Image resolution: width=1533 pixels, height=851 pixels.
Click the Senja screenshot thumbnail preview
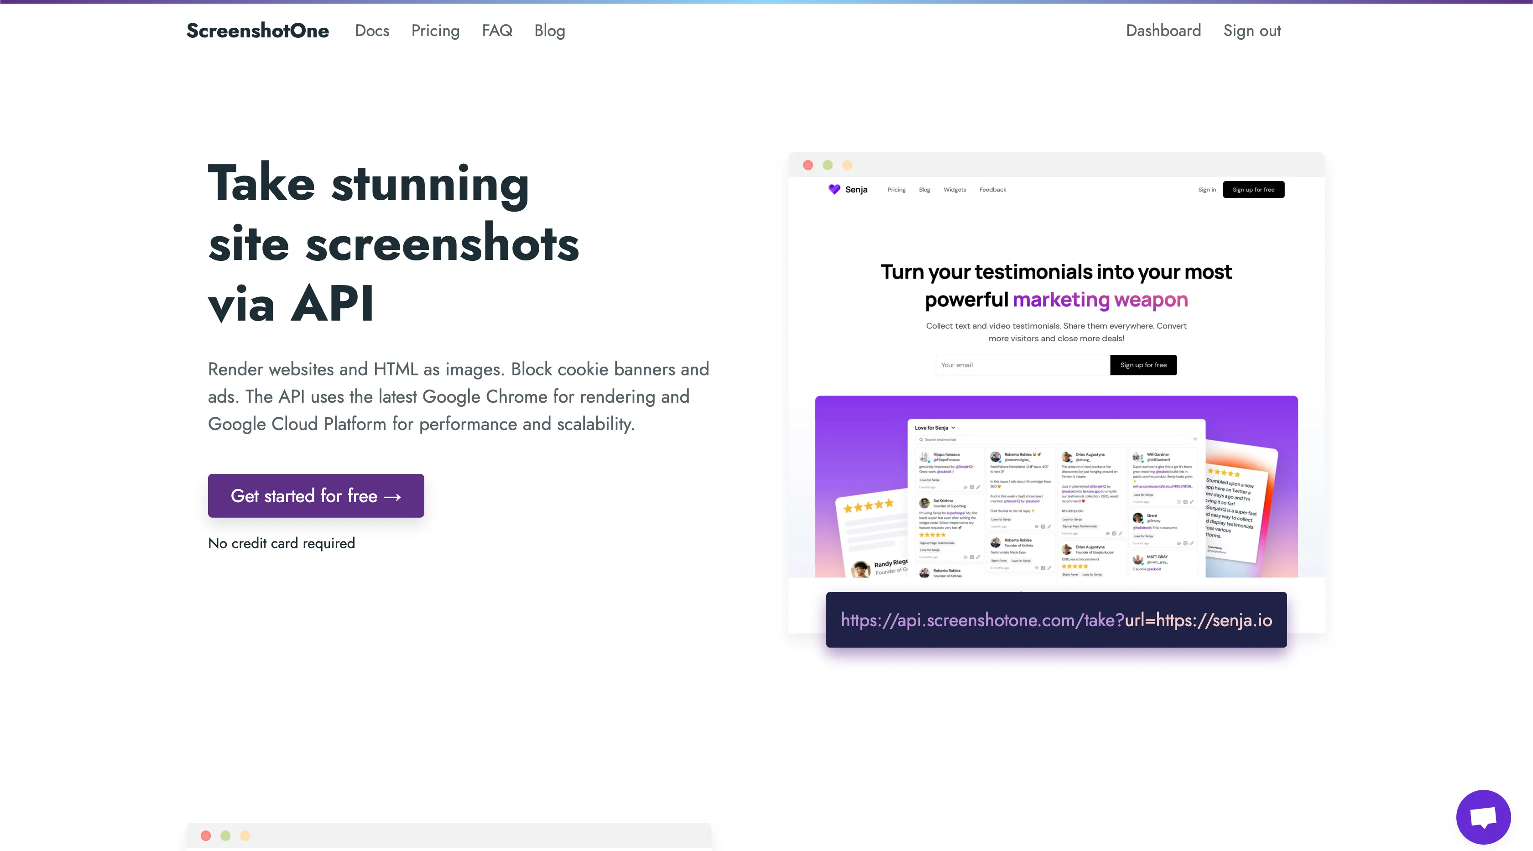[1056, 398]
